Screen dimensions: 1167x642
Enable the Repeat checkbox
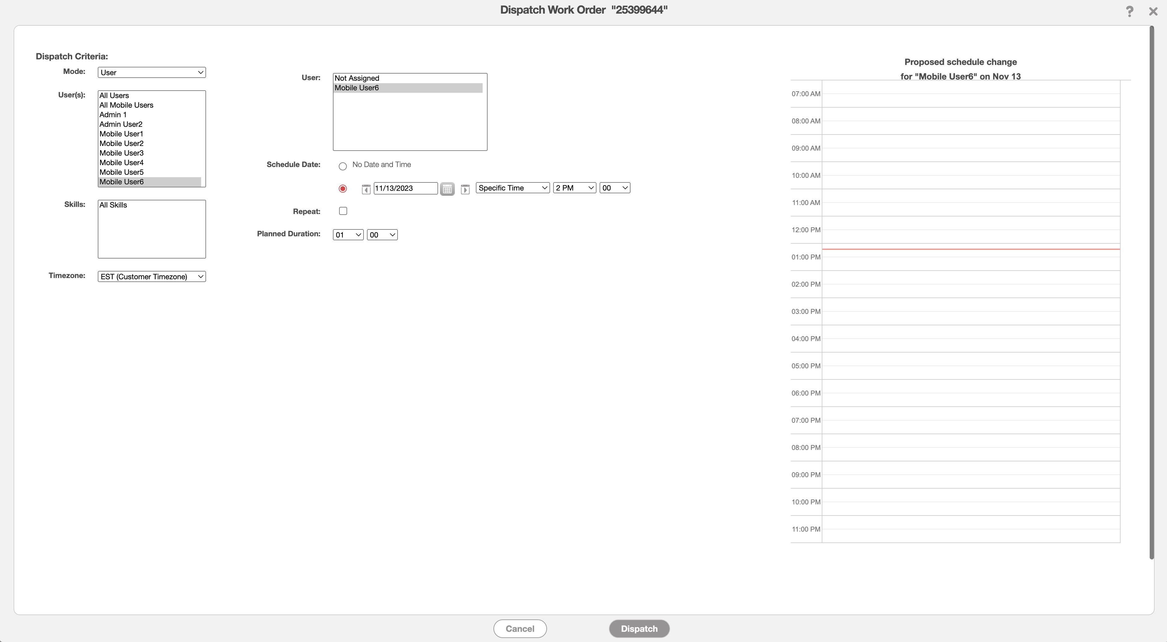click(343, 211)
